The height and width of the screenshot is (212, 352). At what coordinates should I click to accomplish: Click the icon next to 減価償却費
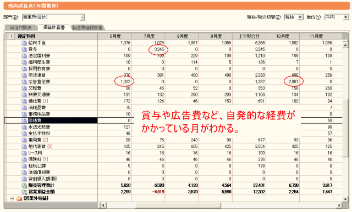tap(24, 173)
